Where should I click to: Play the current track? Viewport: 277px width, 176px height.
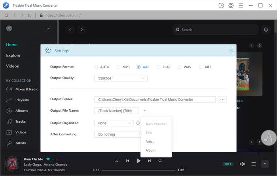click(138, 161)
